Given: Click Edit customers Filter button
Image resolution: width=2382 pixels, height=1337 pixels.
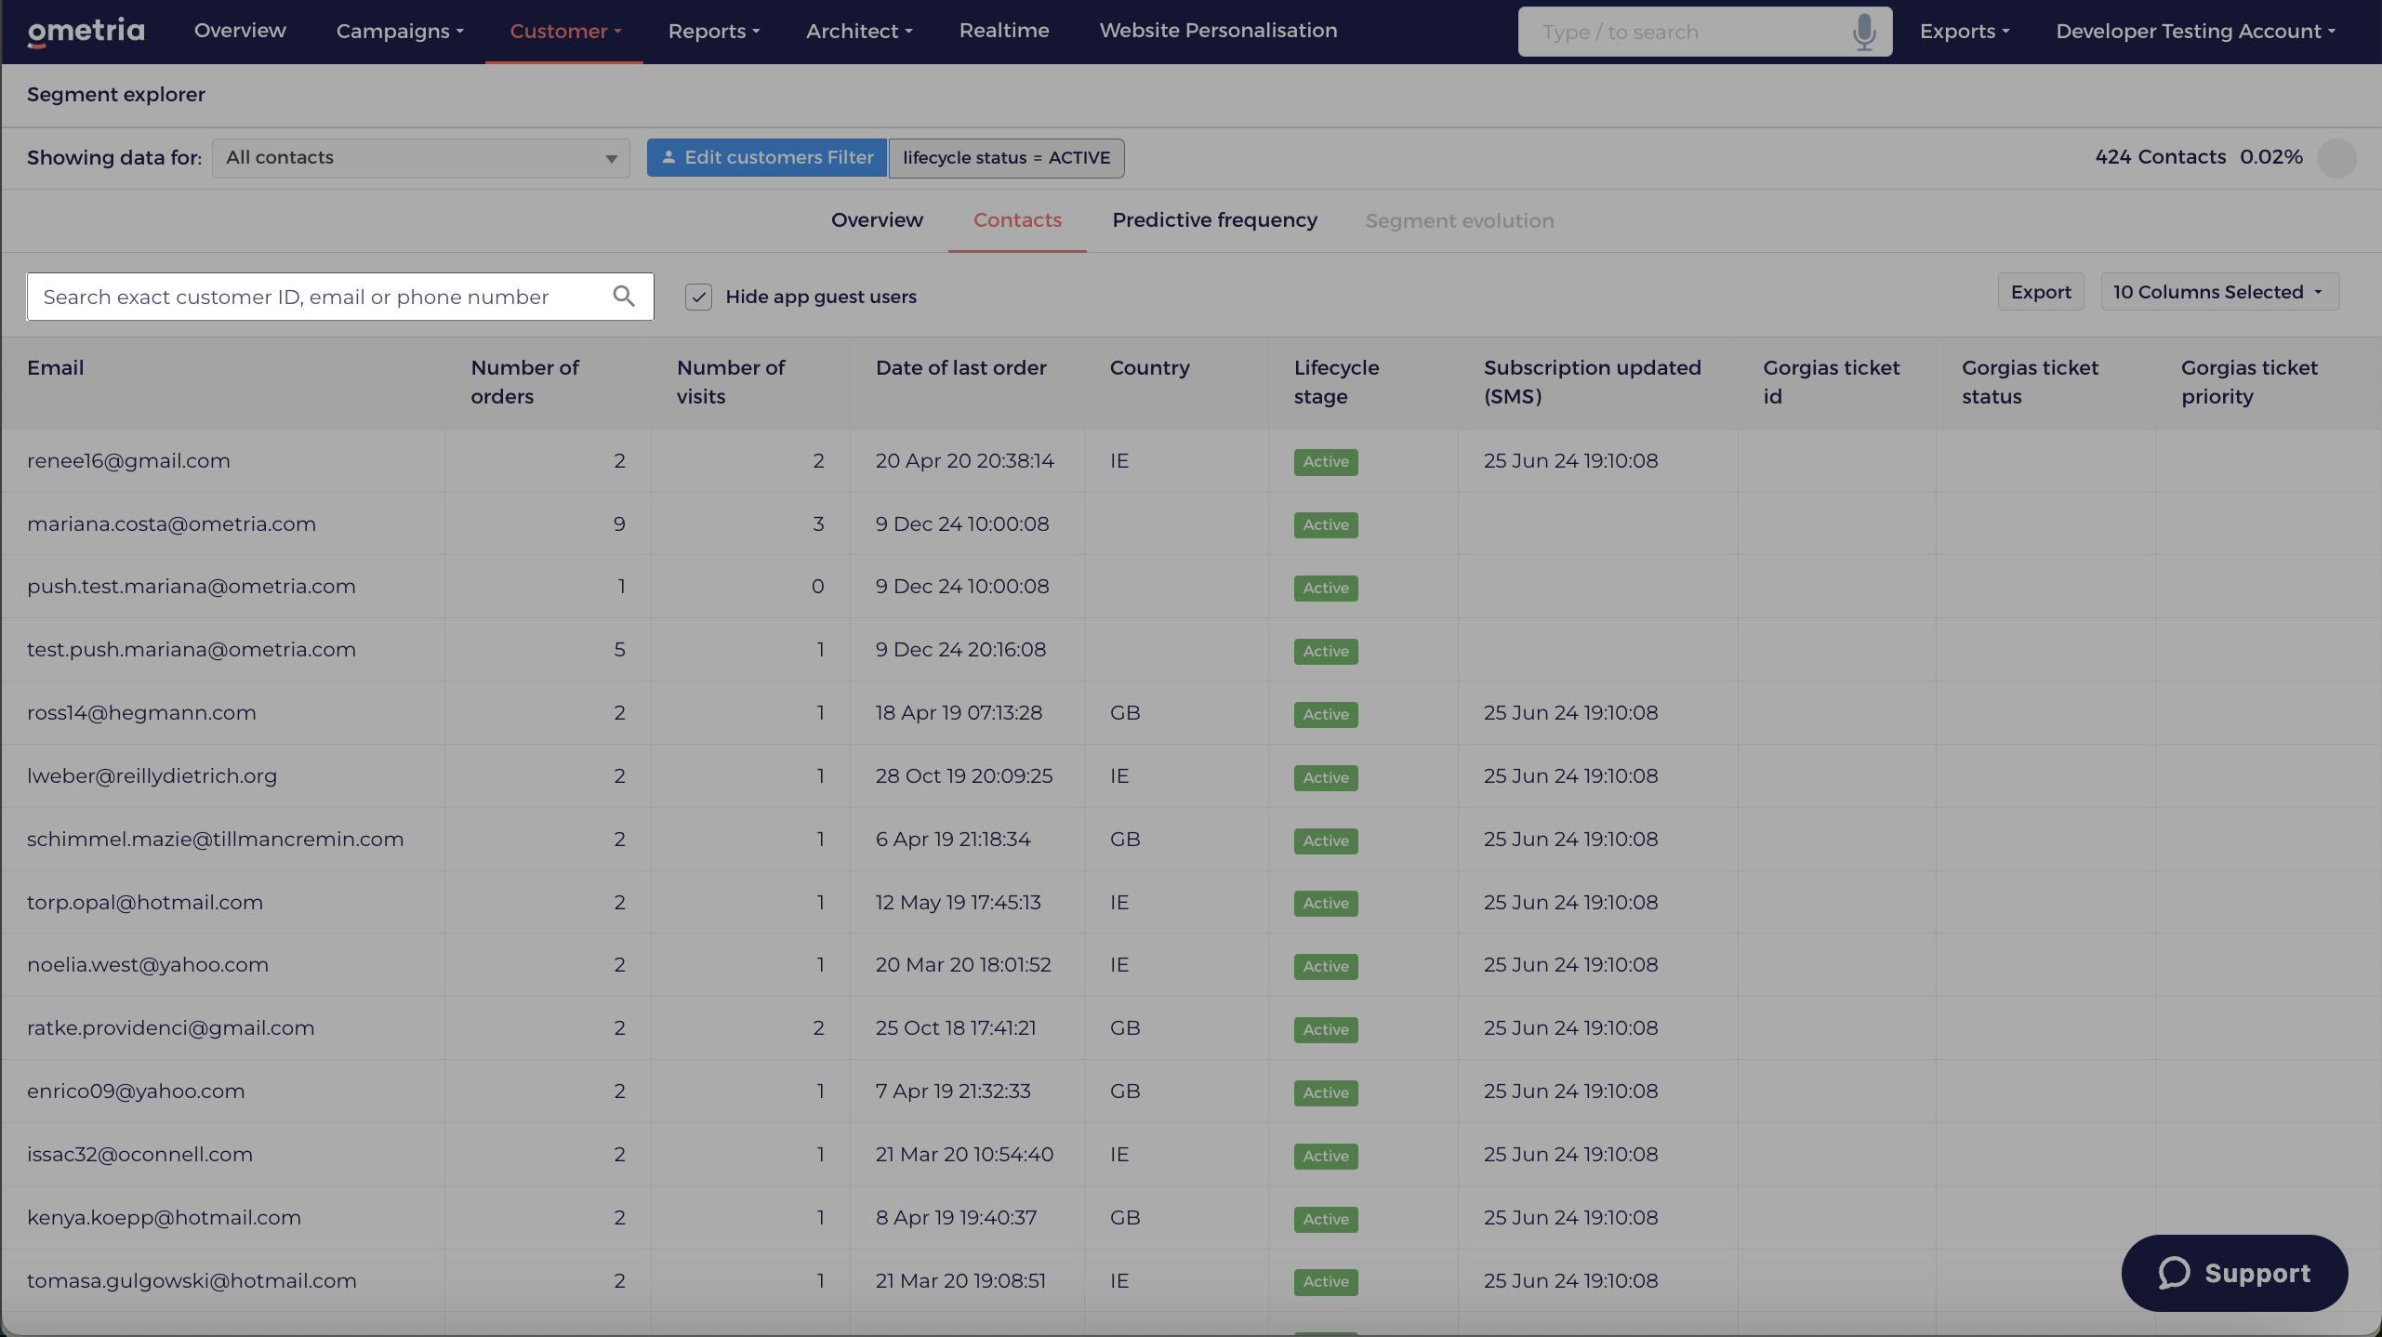Looking at the screenshot, I should [767, 158].
